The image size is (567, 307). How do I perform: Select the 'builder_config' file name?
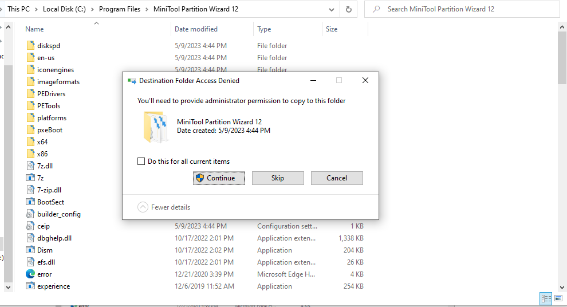[x=58, y=214]
